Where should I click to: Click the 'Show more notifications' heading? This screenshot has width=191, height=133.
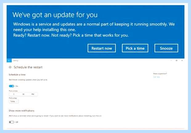[22, 111]
